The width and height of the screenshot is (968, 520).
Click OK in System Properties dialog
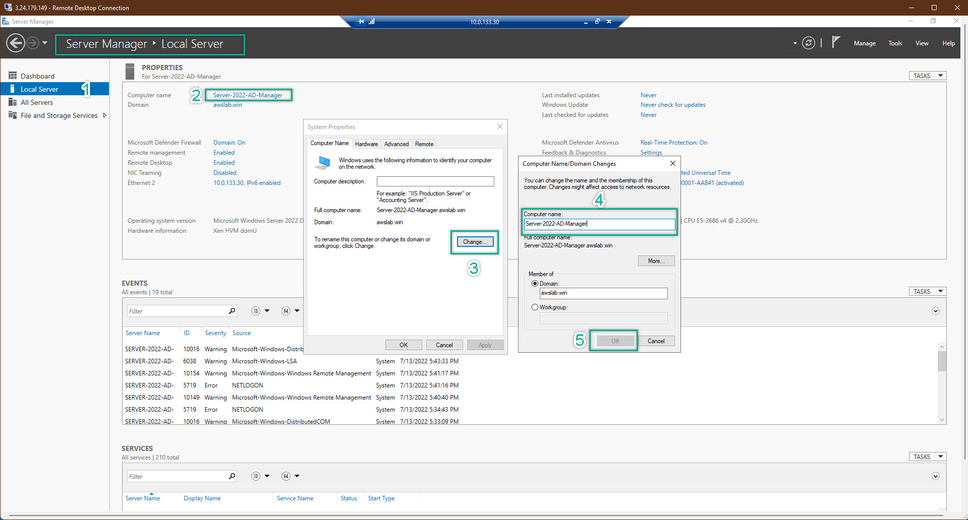tap(404, 345)
